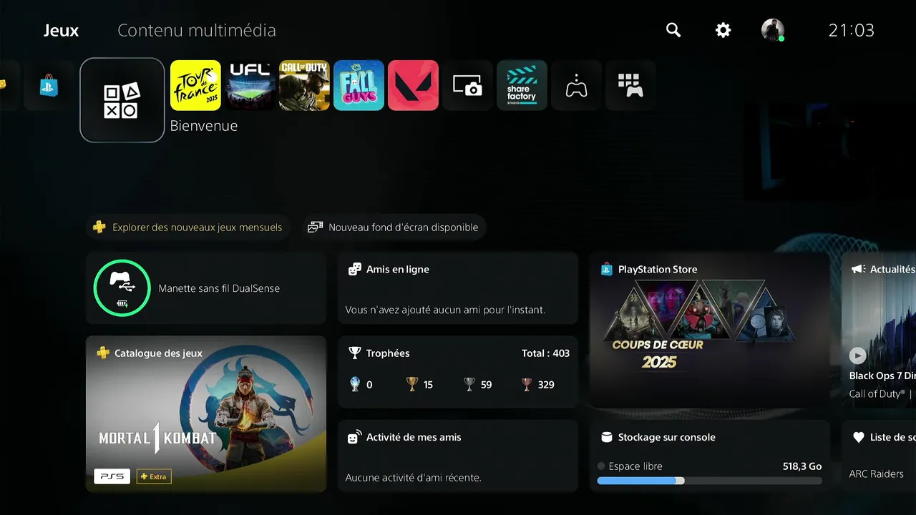Image resolution: width=916 pixels, height=515 pixels.
Task: Select the Bienvenue home tile
Action: [x=122, y=100]
